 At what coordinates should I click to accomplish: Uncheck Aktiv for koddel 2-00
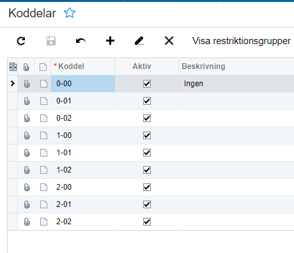147,187
